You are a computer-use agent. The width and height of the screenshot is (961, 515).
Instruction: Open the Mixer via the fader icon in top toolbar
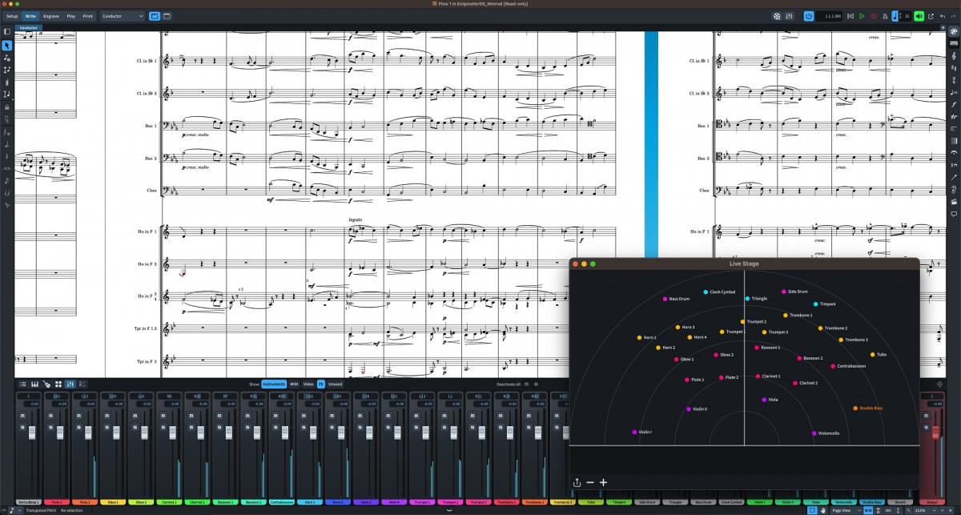tap(791, 16)
